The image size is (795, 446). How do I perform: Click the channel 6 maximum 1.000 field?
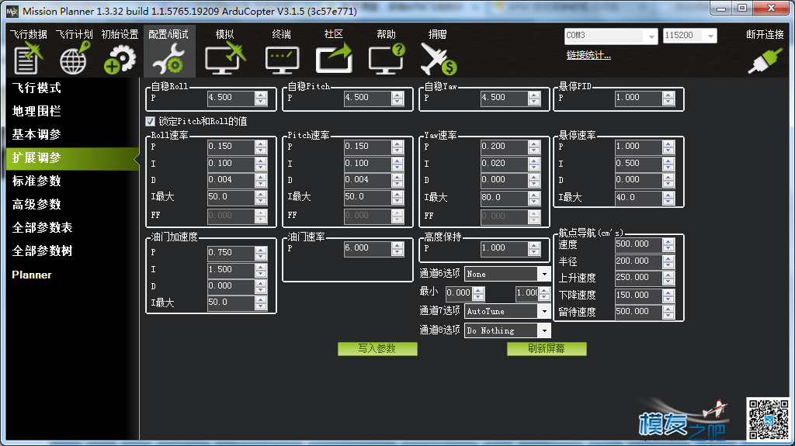point(533,293)
